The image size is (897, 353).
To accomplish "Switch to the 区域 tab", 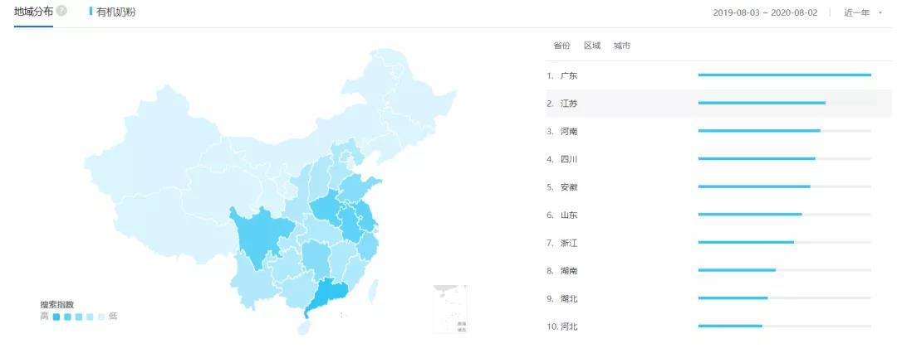I will (592, 46).
